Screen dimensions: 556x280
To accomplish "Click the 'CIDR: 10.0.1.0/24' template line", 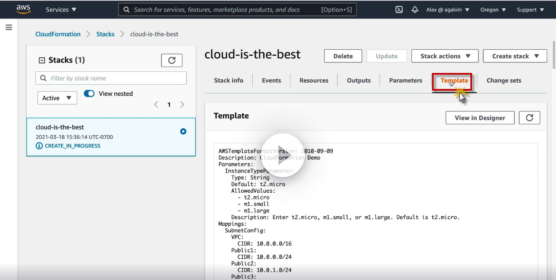I will pyautogui.click(x=265, y=270).
